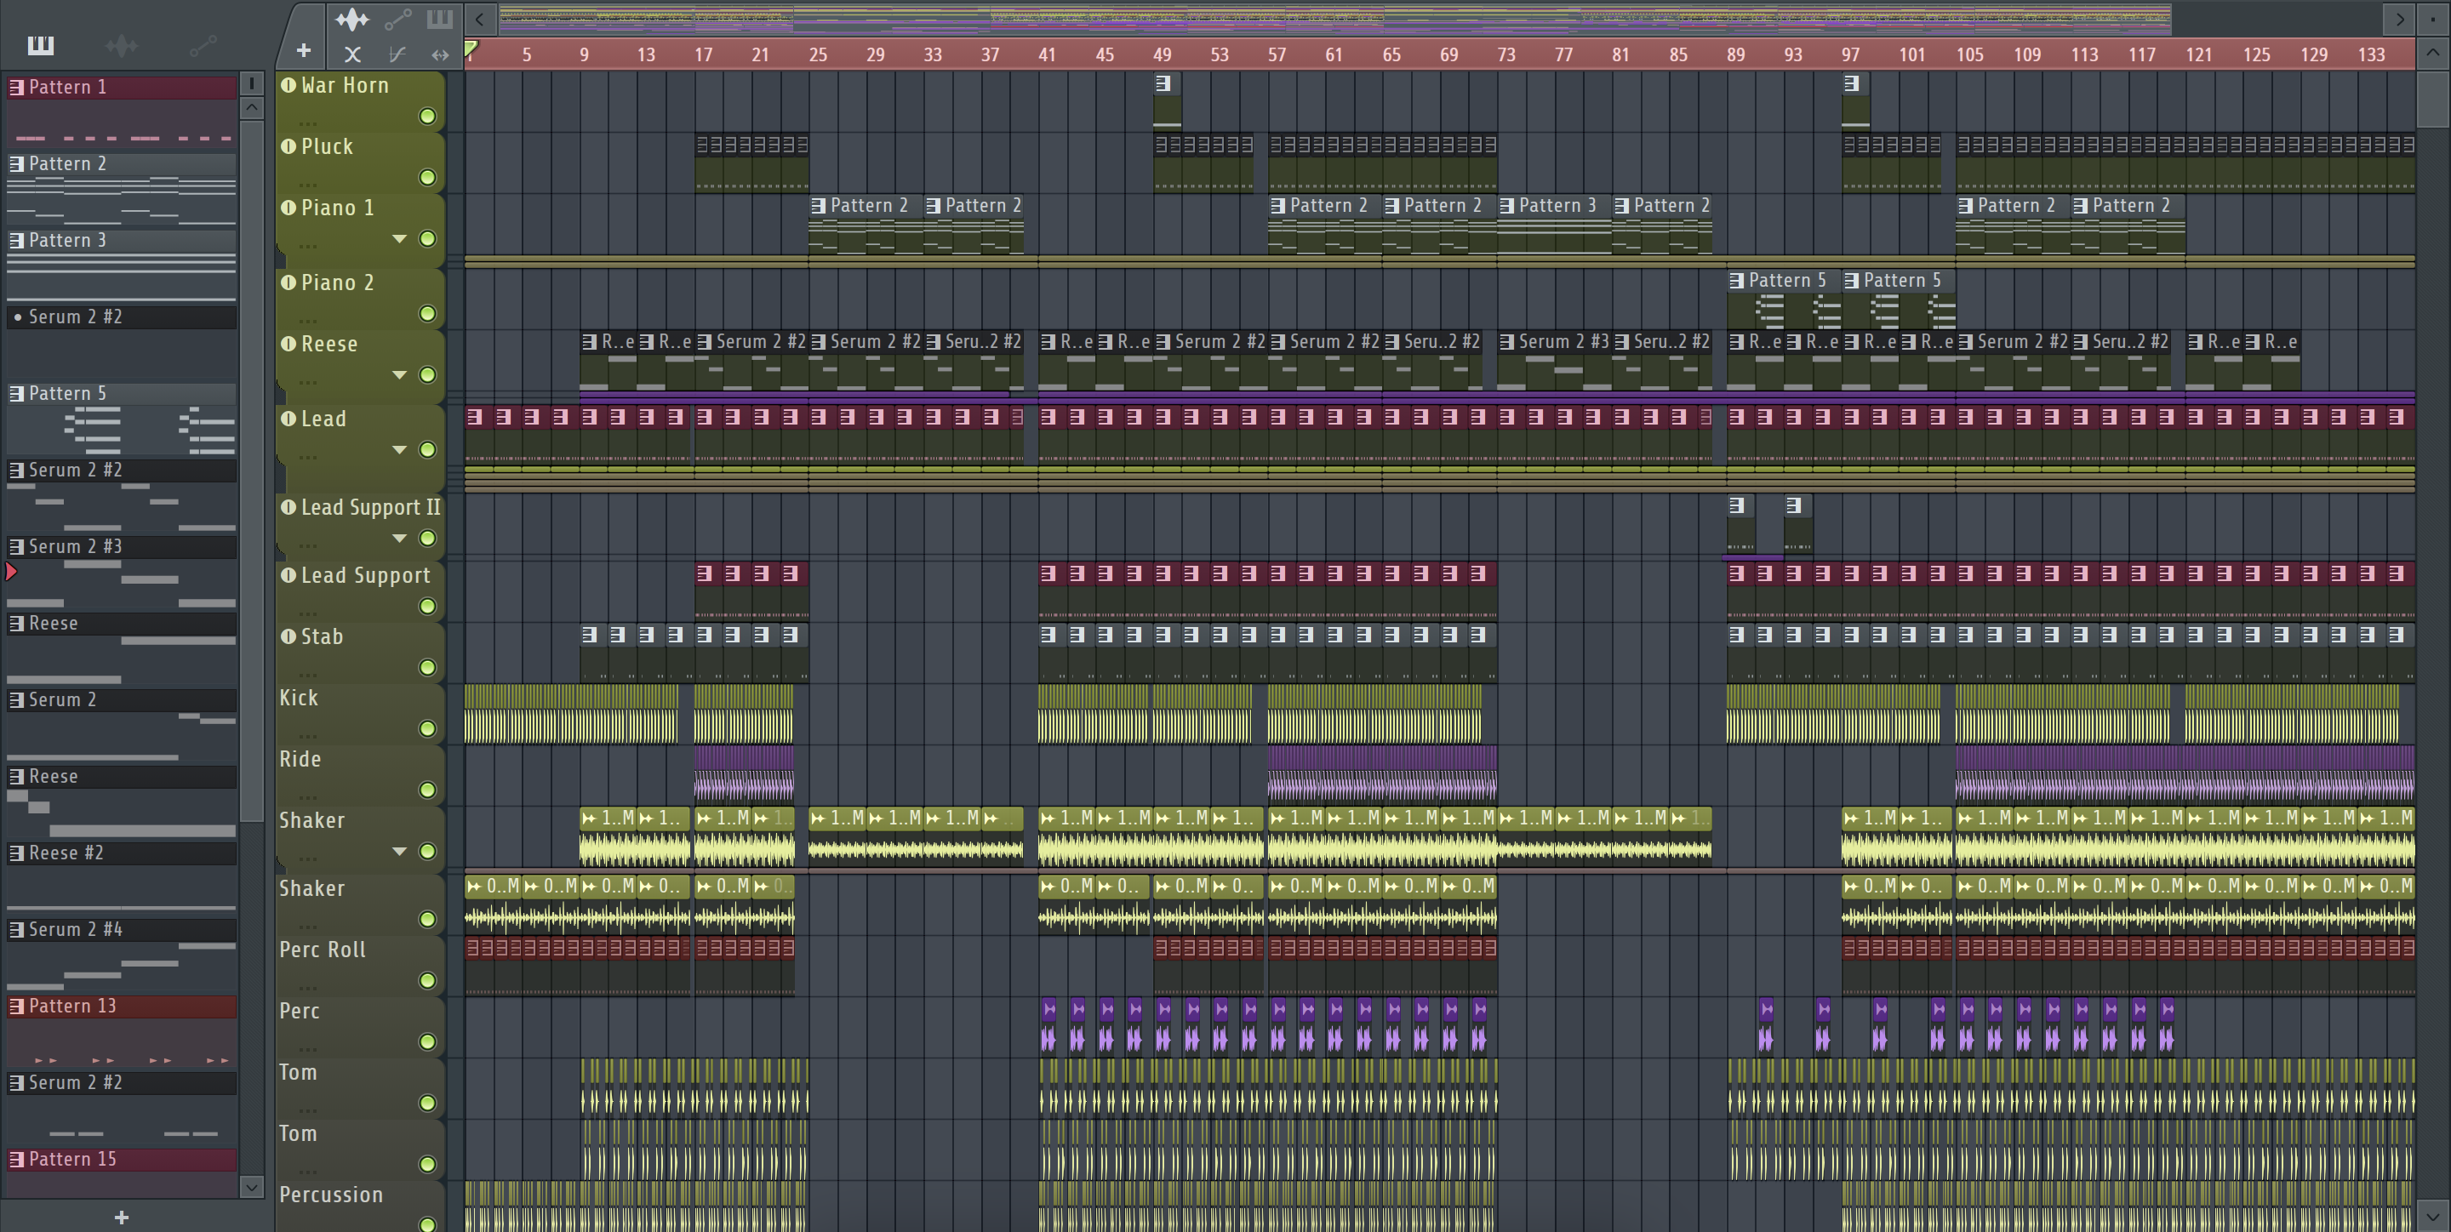Screen dimensions: 2451x1232
Task: Select the Perc track name
Action: pyautogui.click(x=299, y=1010)
